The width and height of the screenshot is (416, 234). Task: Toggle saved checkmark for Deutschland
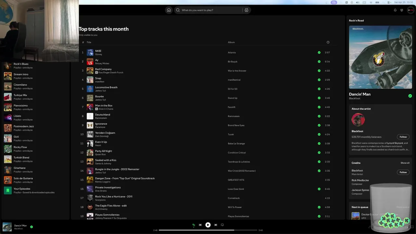(319, 116)
